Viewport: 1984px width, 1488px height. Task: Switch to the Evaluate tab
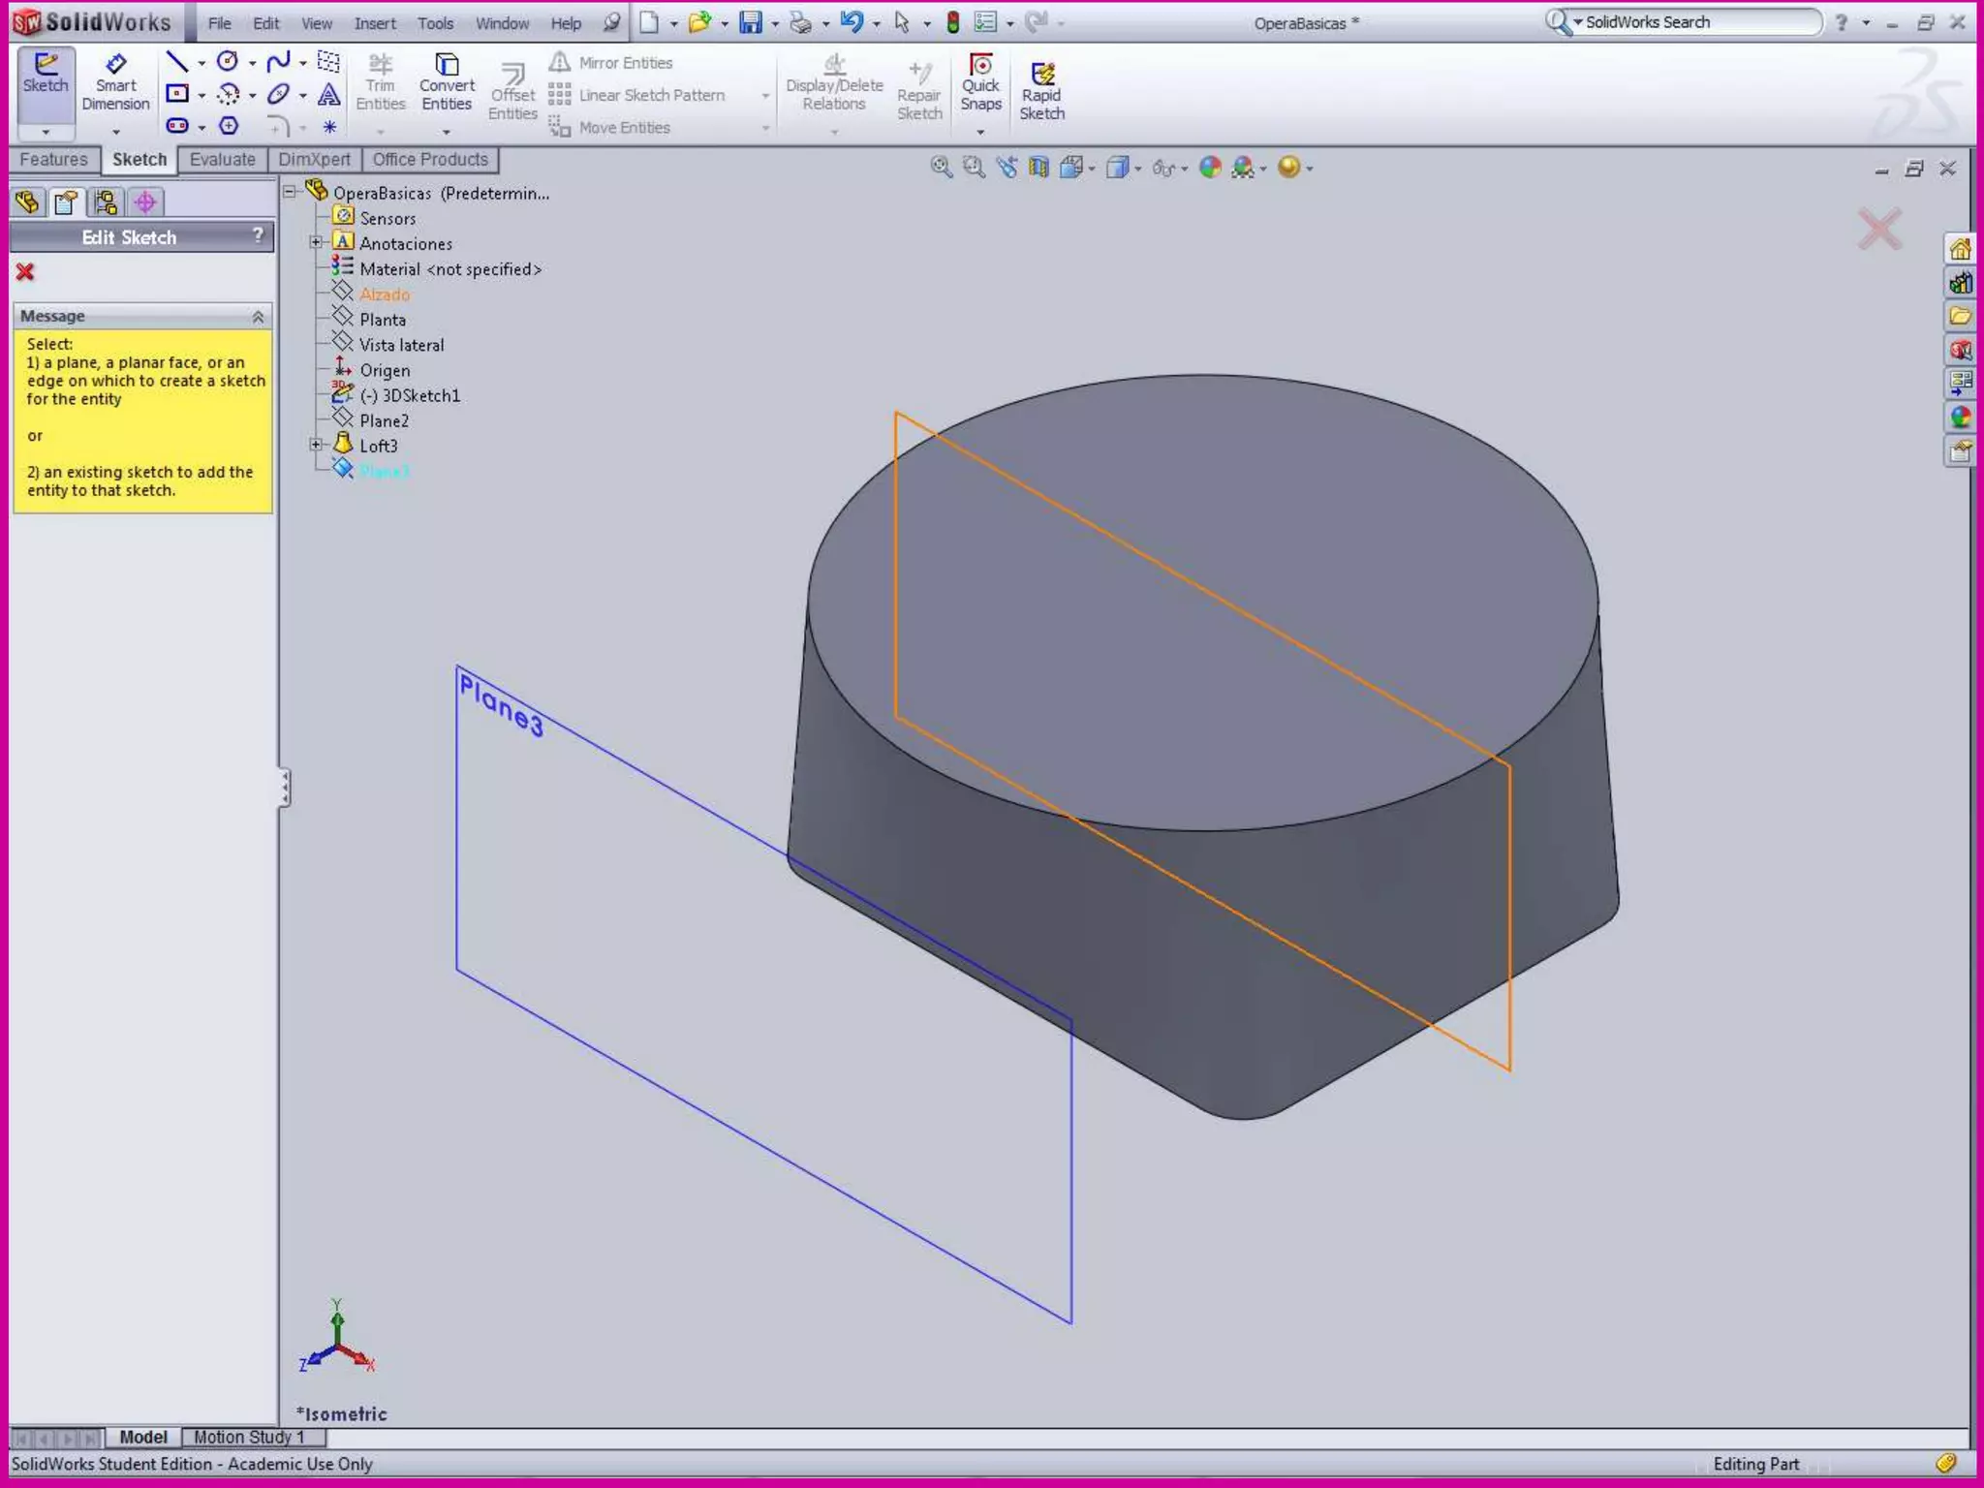tap(222, 160)
